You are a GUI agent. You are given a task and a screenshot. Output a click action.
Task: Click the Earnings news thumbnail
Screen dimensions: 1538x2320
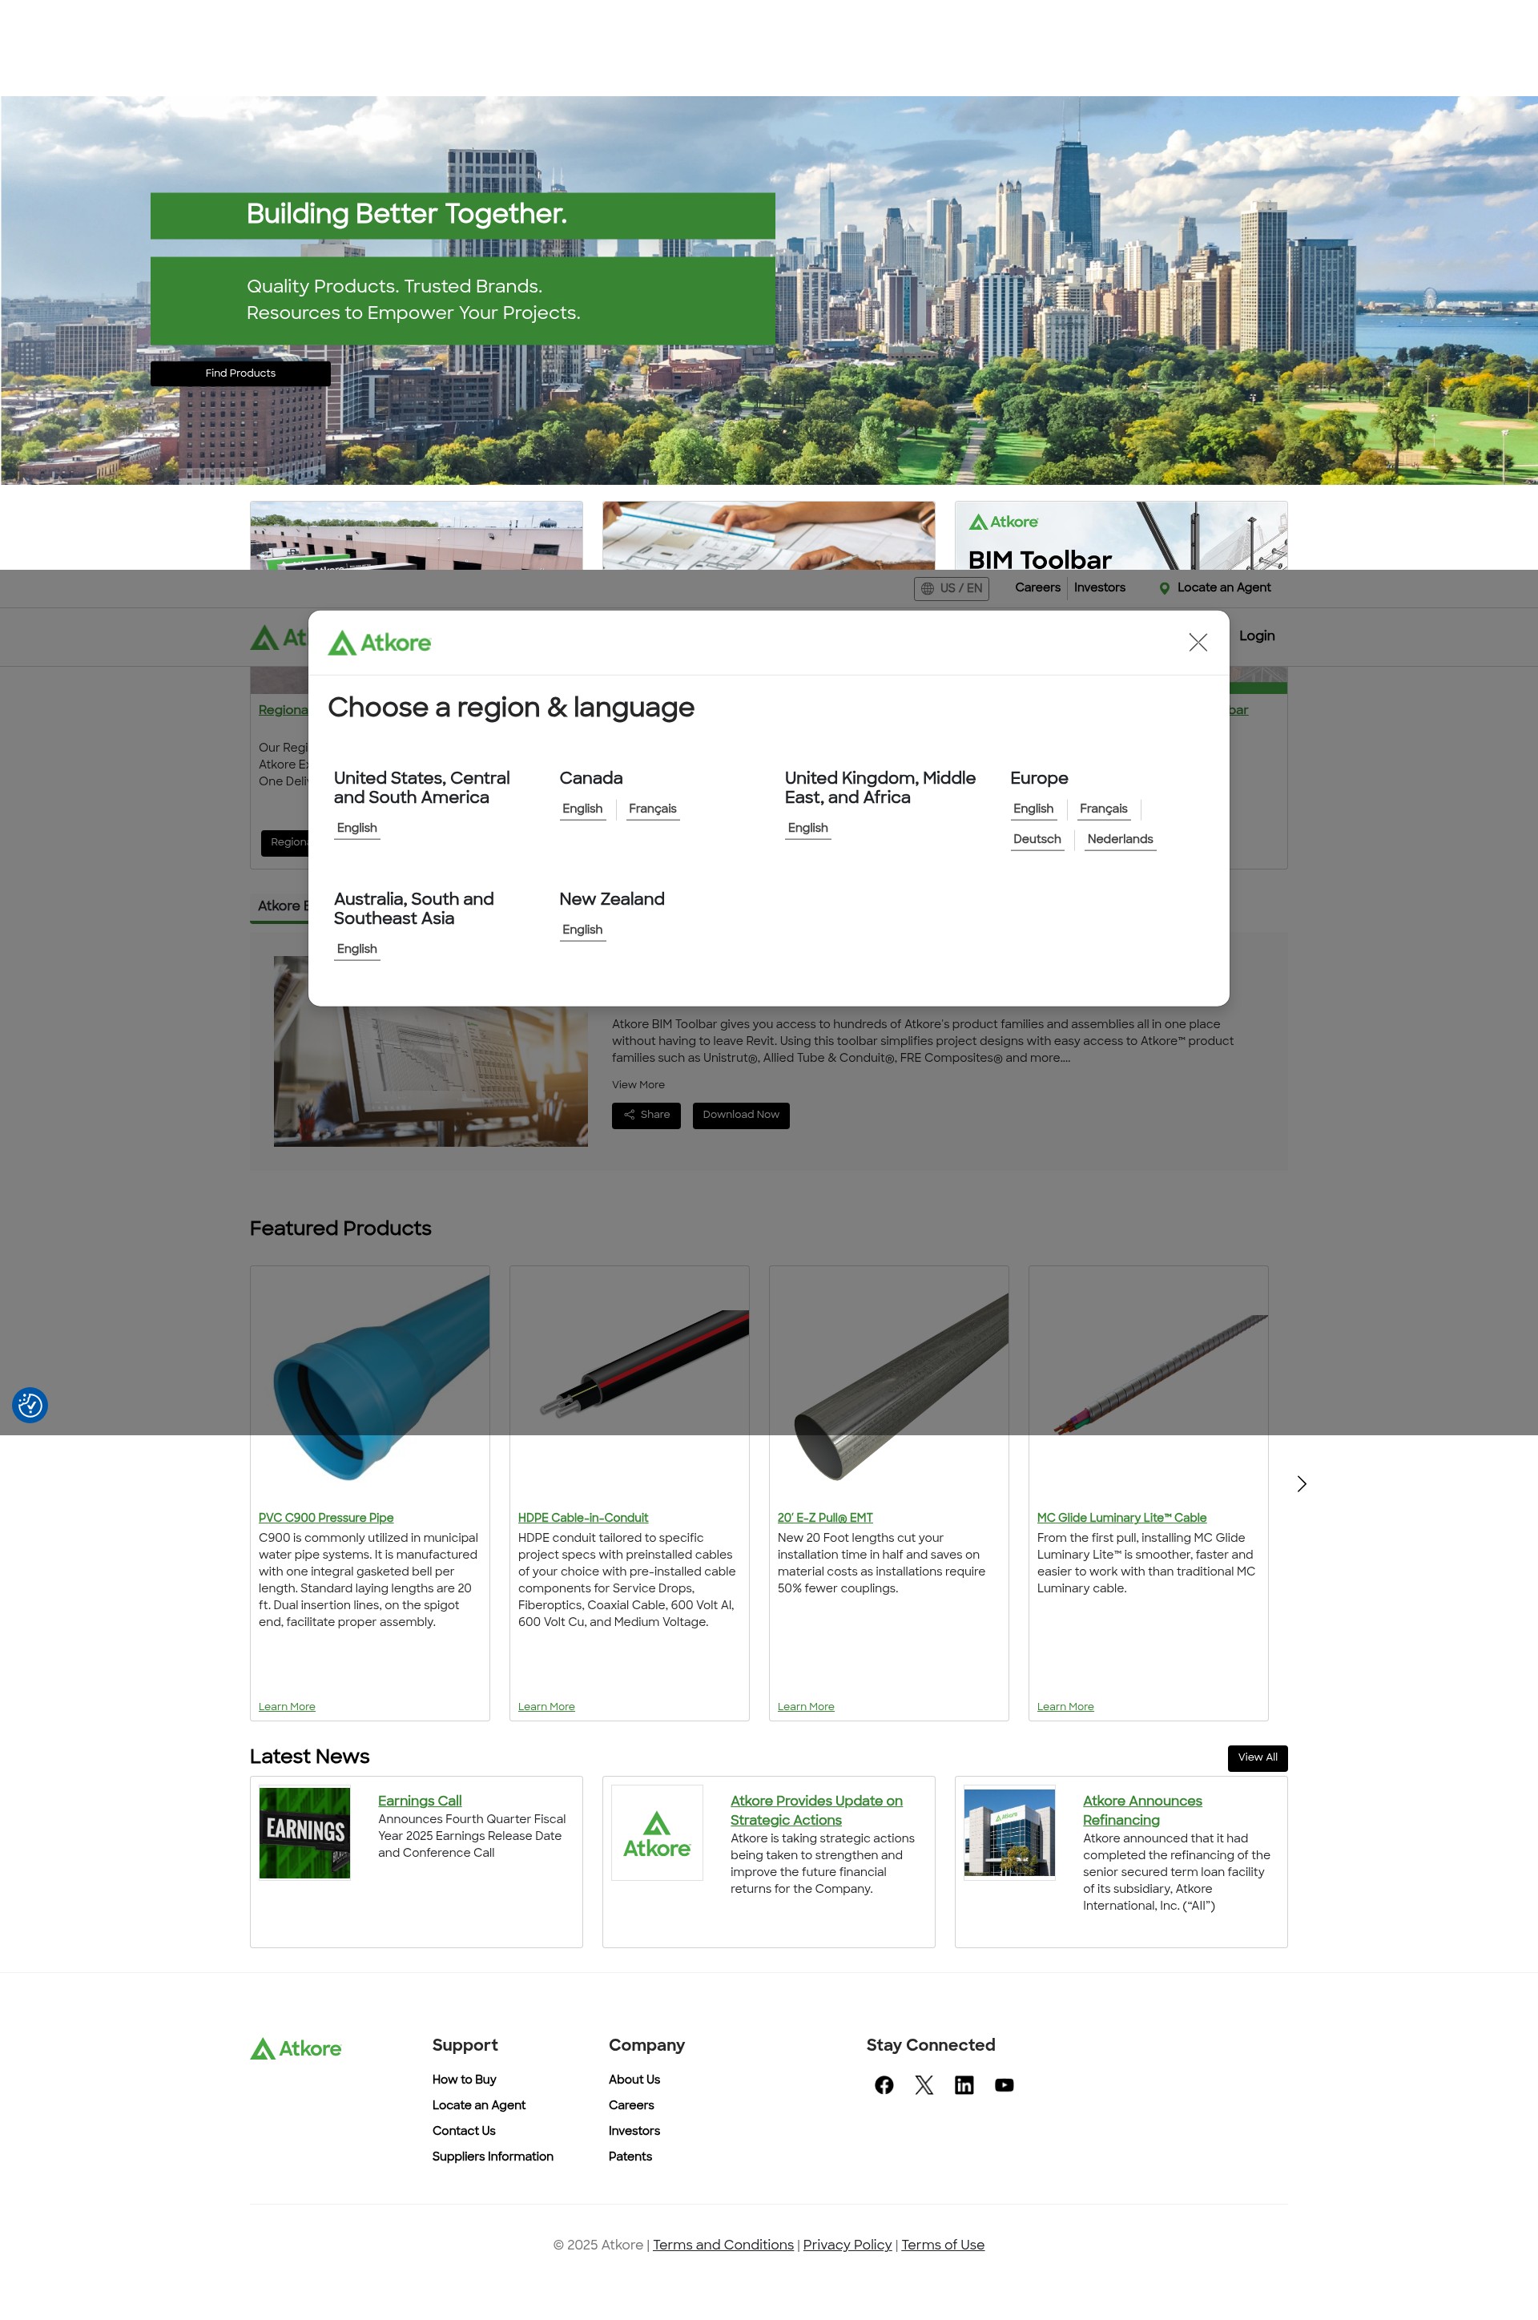[304, 1834]
